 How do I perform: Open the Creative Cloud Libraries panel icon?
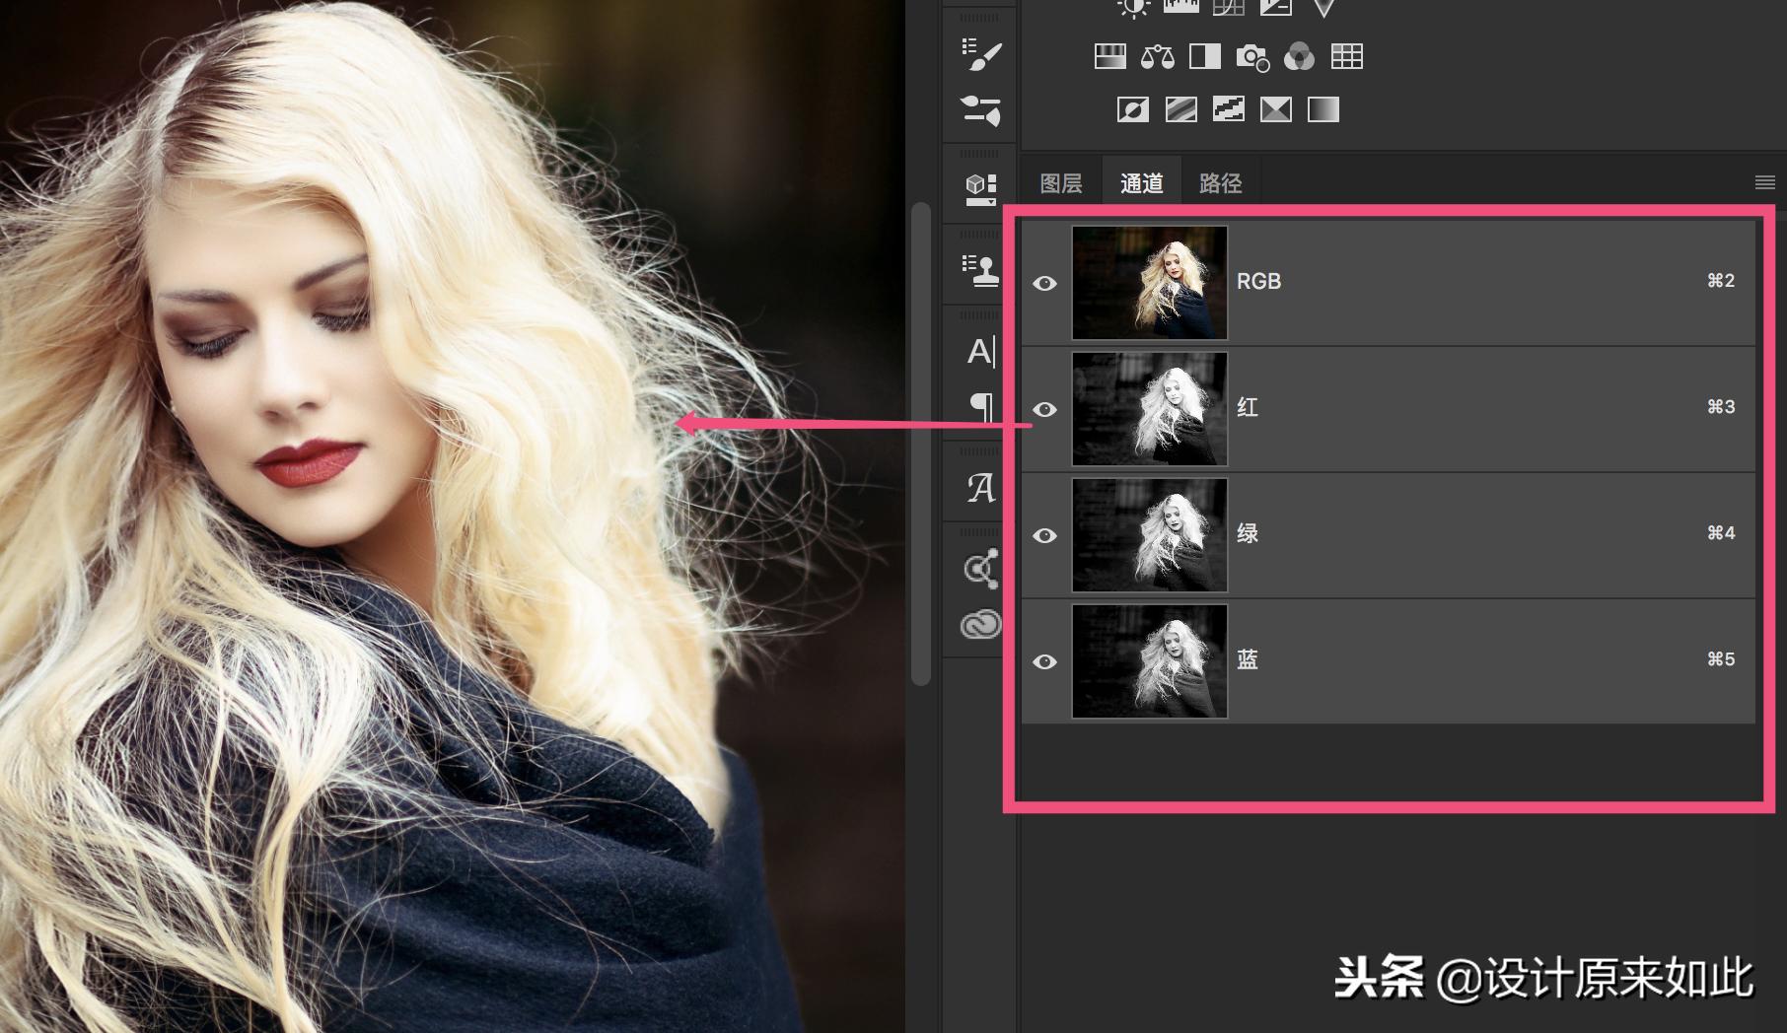pos(980,625)
